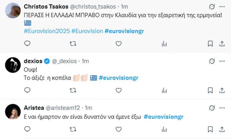Share Aristea's tweet

click(222, 129)
